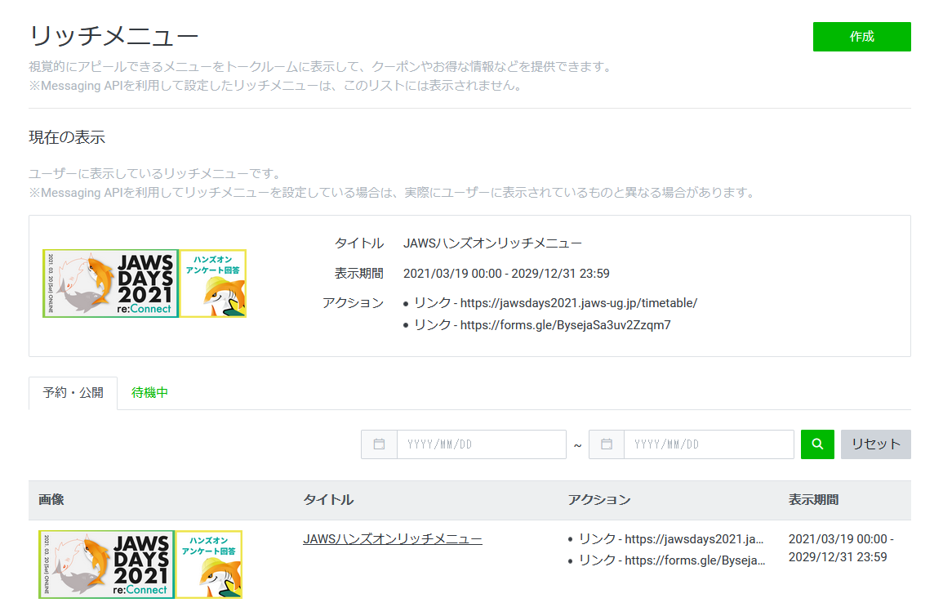This screenshot has width=943, height=616.
Task: Focus the start date YYYY/MM/DD field
Action: coord(481,444)
